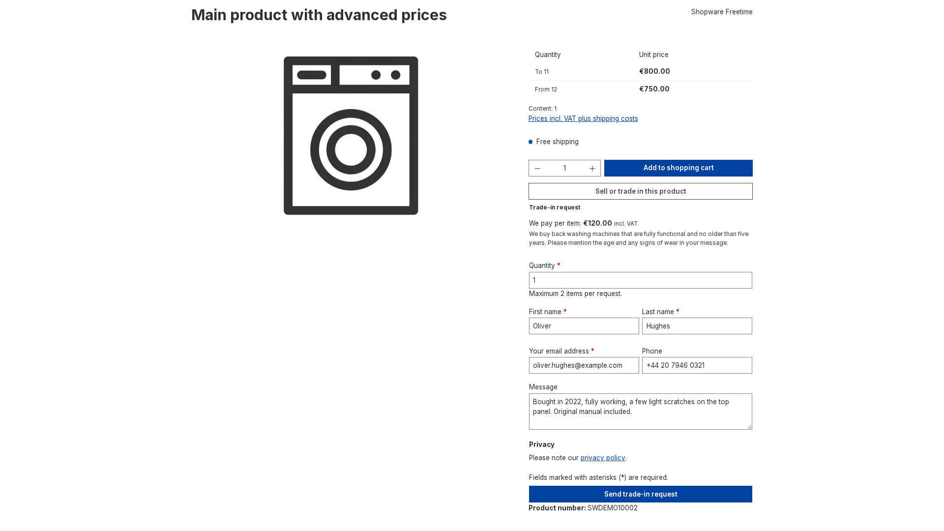Edit the Last name field containing Hughes

pos(697,326)
